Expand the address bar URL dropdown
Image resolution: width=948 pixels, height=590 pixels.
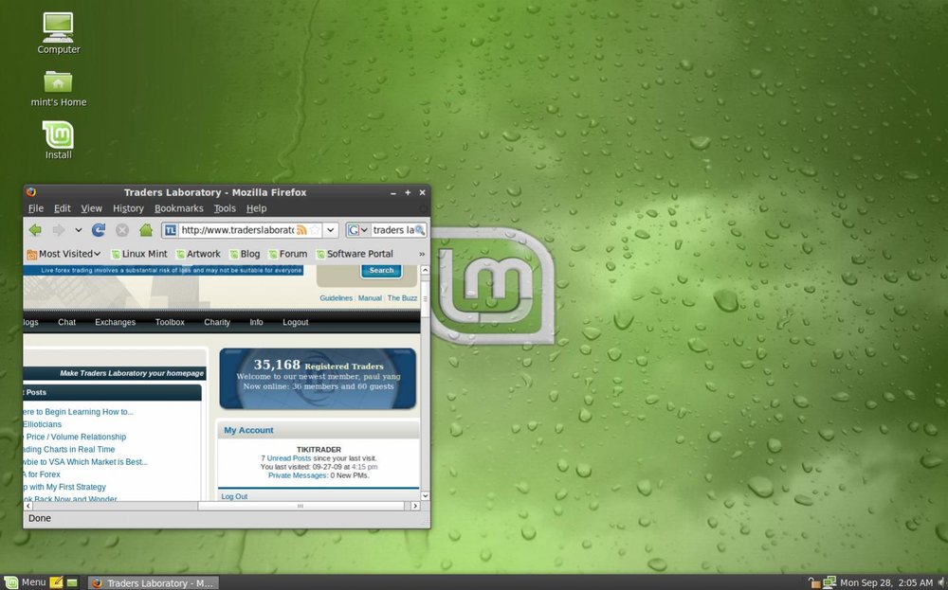(x=330, y=230)
